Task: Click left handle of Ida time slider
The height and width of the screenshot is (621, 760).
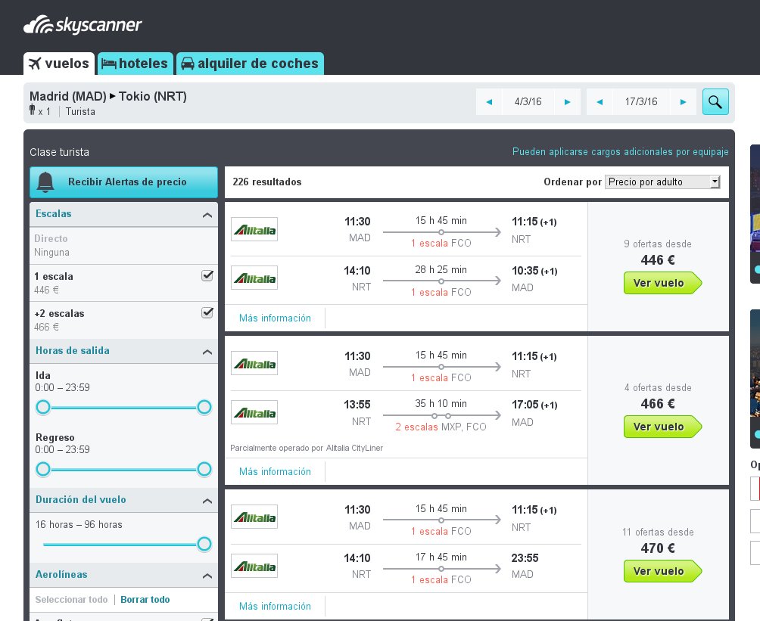Action: coord(43,408)
